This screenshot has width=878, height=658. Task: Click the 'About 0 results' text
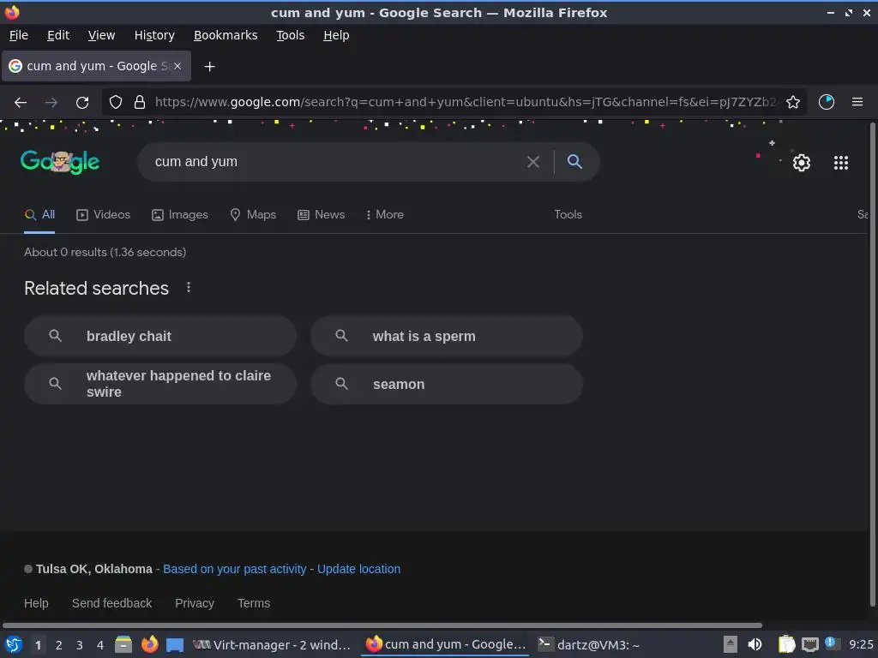tap(105, 253)
